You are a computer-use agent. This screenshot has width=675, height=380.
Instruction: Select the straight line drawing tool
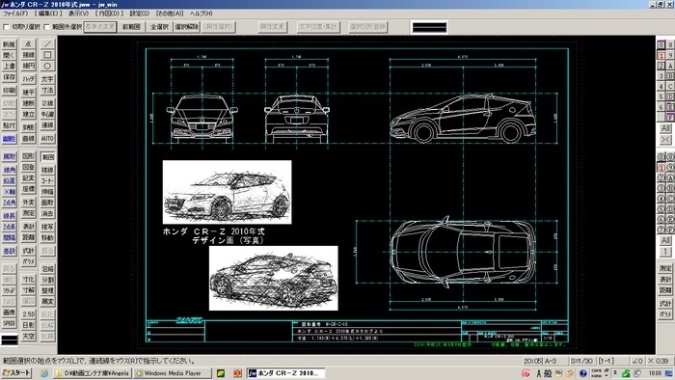pos(47,44)
